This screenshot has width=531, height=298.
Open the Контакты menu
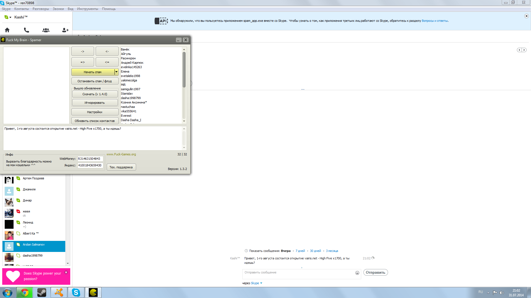(x=22, y=9)
